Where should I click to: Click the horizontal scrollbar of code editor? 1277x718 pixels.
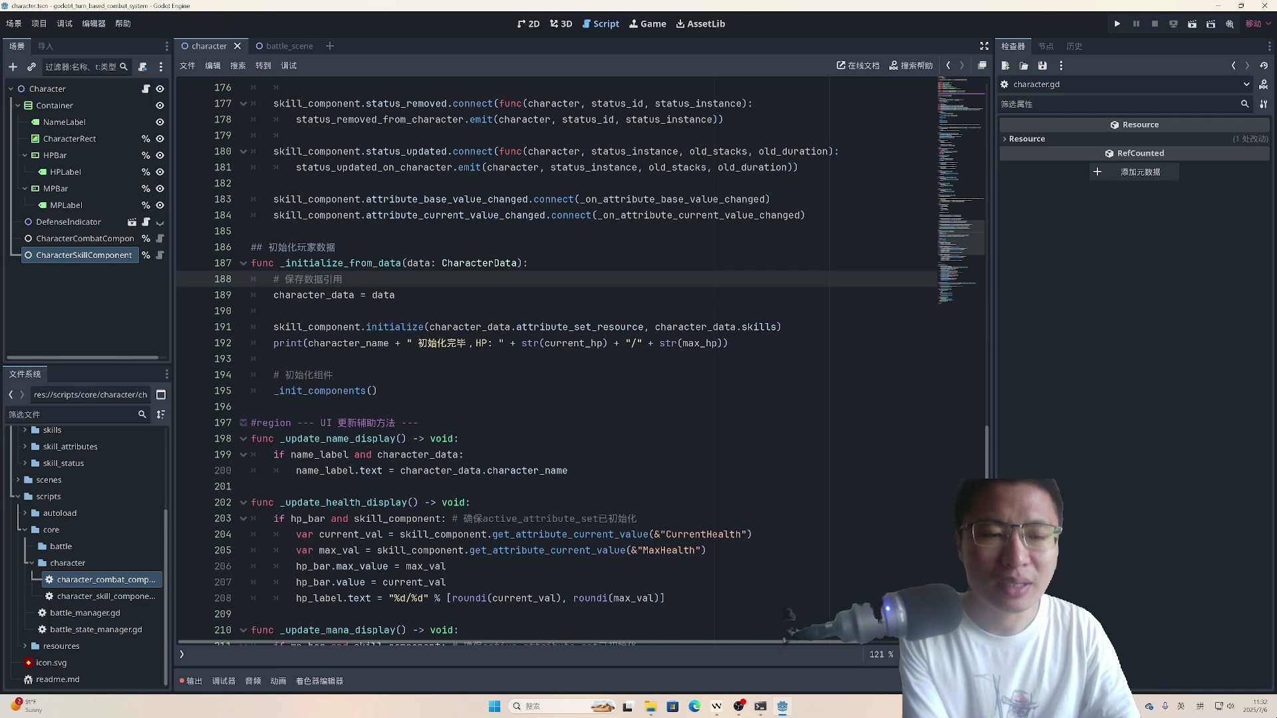click(482, 642)
